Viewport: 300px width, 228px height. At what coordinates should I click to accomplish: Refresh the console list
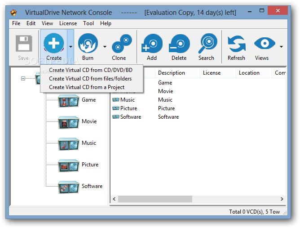click(x=237, y=44)
